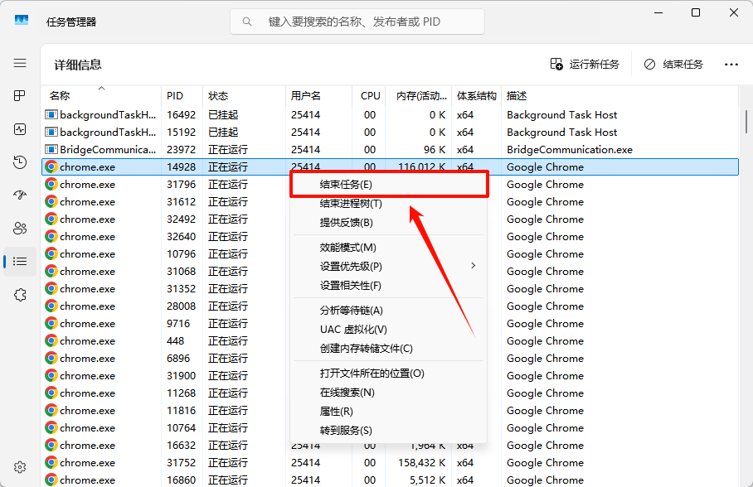The height and width of the screenshot is (487, 753).
Task: Open the Services panel icon
Action: [19, 295]
